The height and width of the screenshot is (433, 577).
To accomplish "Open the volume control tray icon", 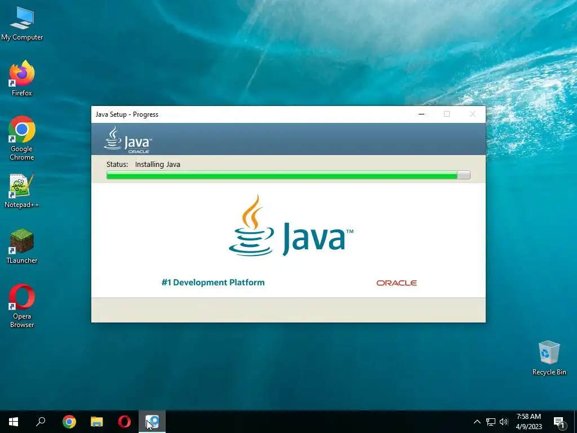I will click(x=504, y=422).
